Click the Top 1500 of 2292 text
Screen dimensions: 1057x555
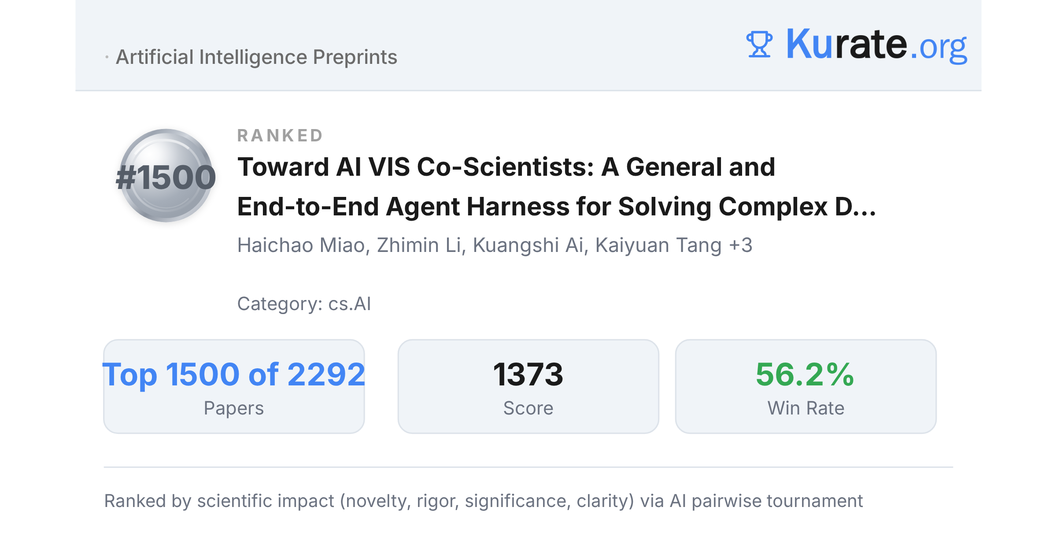pos(234,374)
